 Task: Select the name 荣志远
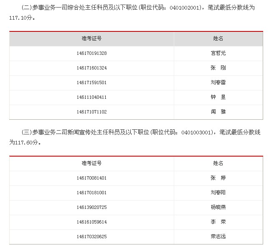(218, 237)
